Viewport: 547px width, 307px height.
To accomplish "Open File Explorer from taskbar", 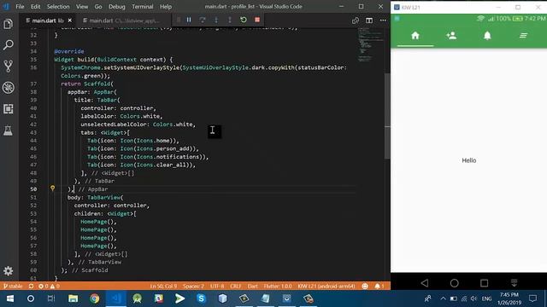I will 73,298.
